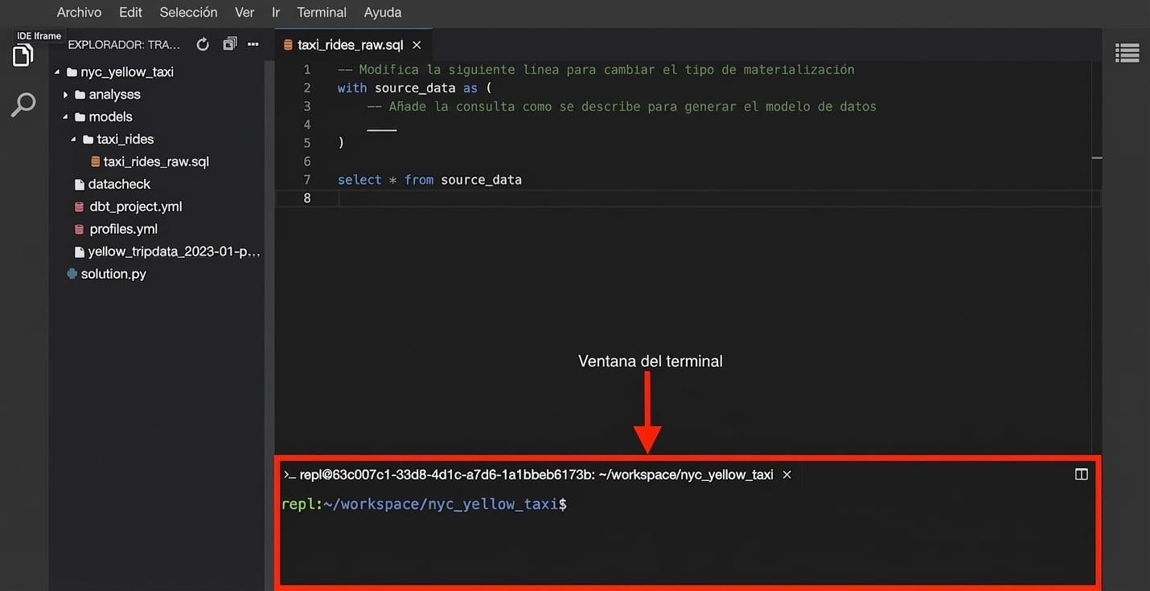This screenshot has height=591, width=1150.
Task: Collapse all folders in Explorer
Action: (230, 44)
